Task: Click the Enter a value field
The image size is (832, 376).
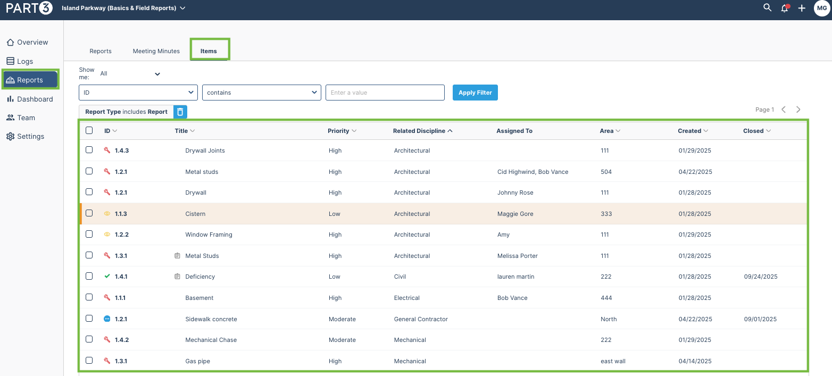Action: pyautogui.click(x=385, y=93)
